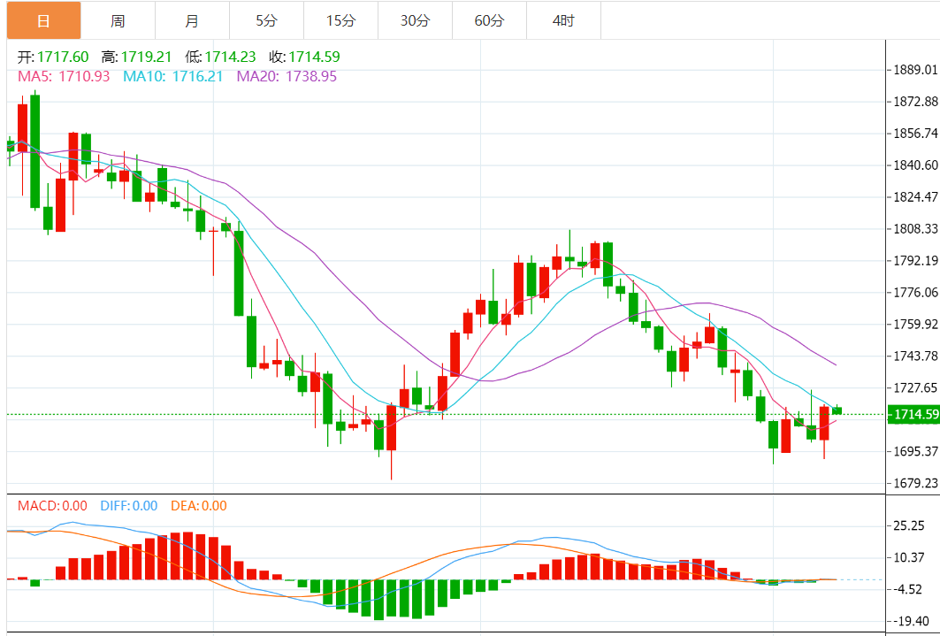The width and height of the screenshot is (940, 636).
Task: Click the 10.37 MACD axis label
Action: coord(909,557)
